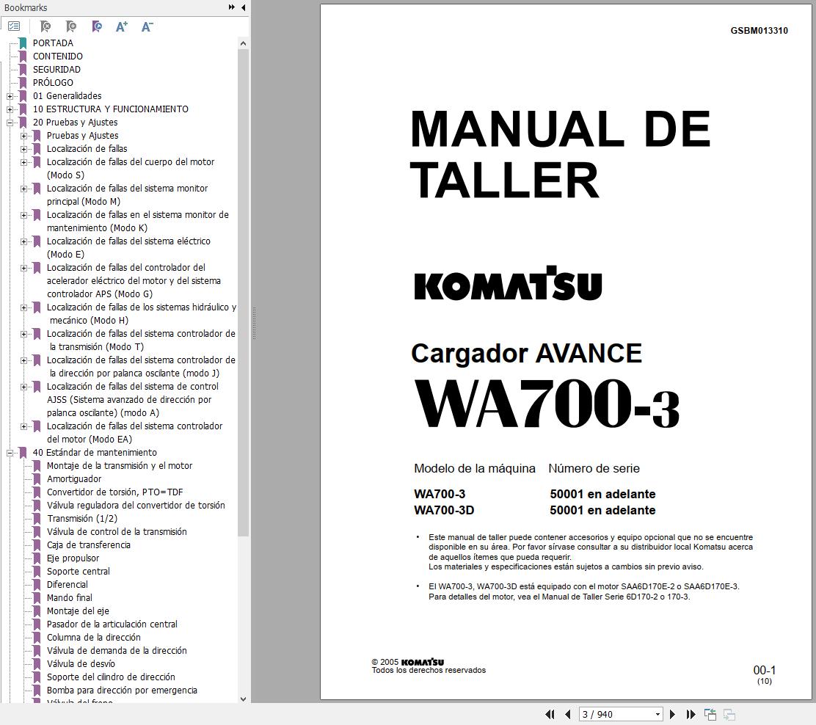816x725 pixels.
Task: Click the go to last page icon
Action: [691, 714]
